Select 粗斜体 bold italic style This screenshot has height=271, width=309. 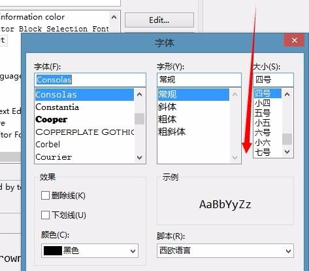click(x=193, y=132)
